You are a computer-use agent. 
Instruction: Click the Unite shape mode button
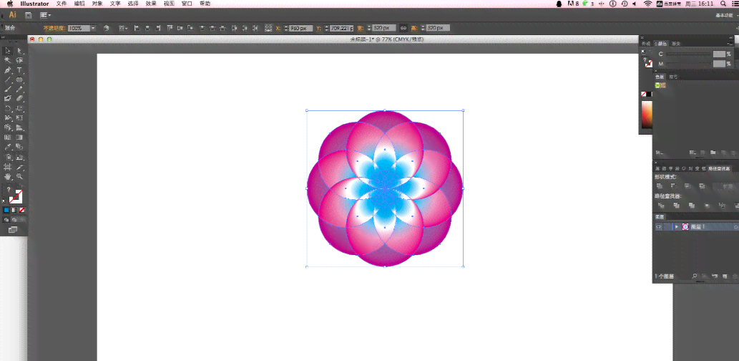[x=660, y=186]
